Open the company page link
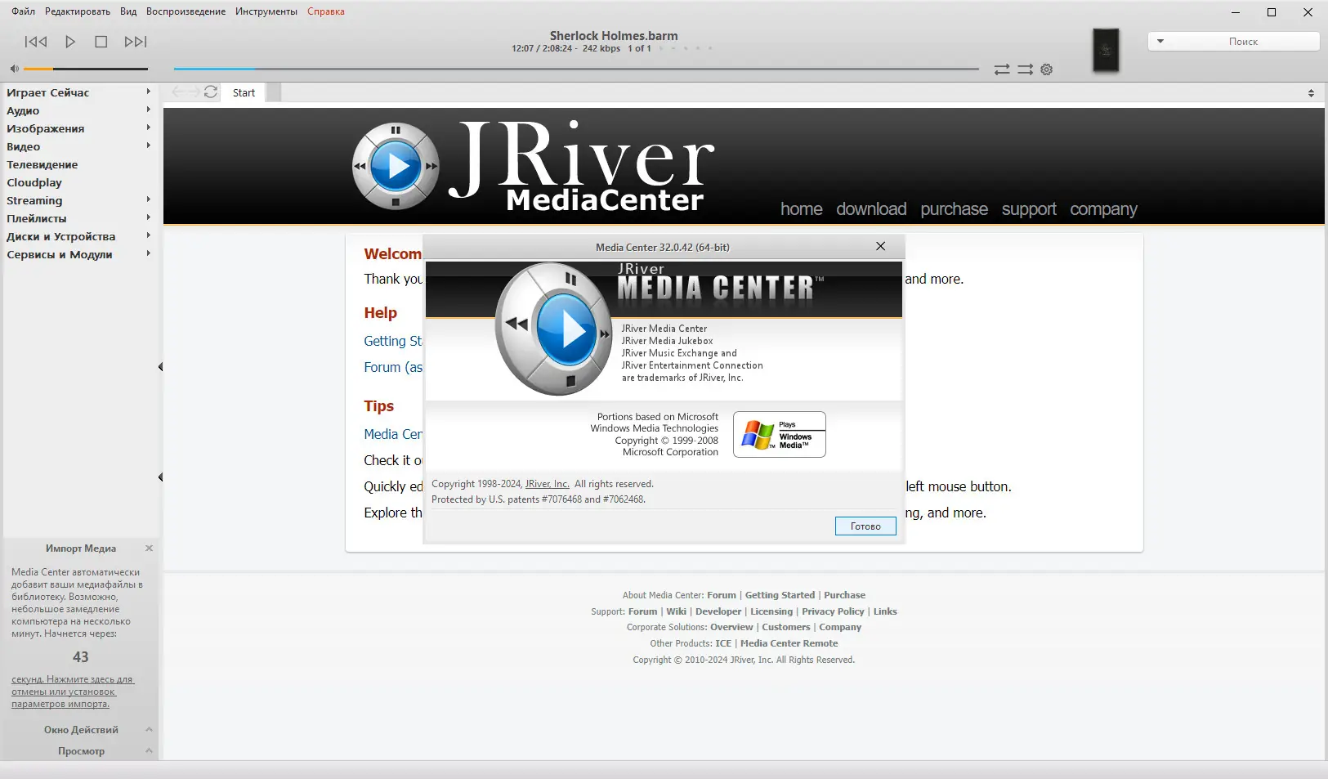The image size is (1328, 779). tap(1103, 209)
